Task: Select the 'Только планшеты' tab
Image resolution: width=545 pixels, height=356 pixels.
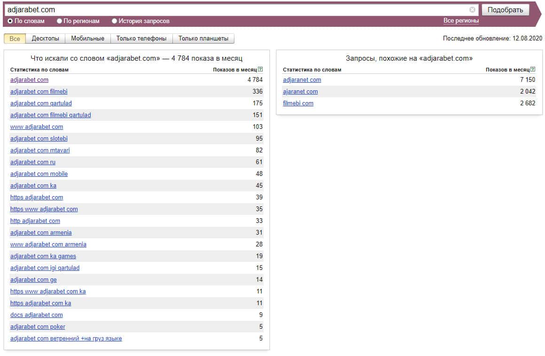Action: 203,39
